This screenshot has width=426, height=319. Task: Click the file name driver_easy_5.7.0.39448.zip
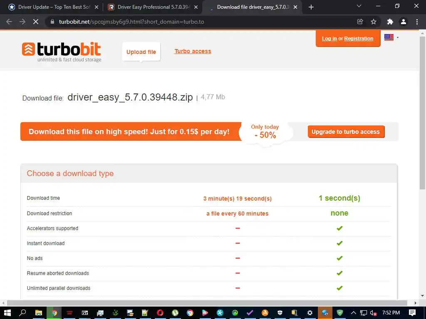130,97
